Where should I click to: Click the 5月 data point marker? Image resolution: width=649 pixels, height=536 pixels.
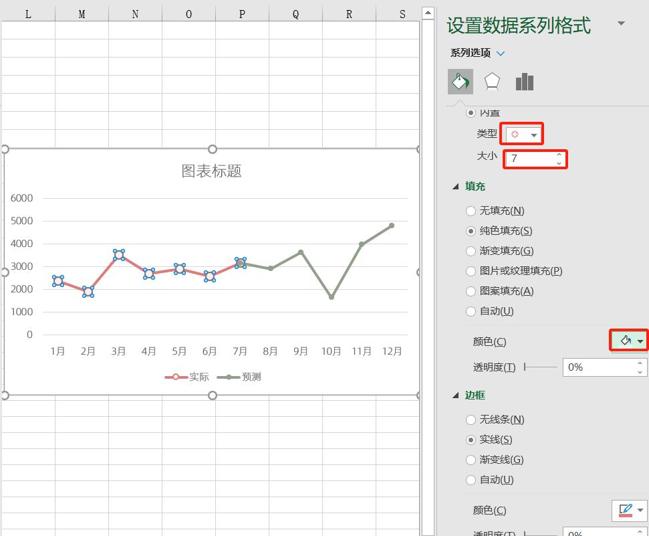click(x=180, y=269)
